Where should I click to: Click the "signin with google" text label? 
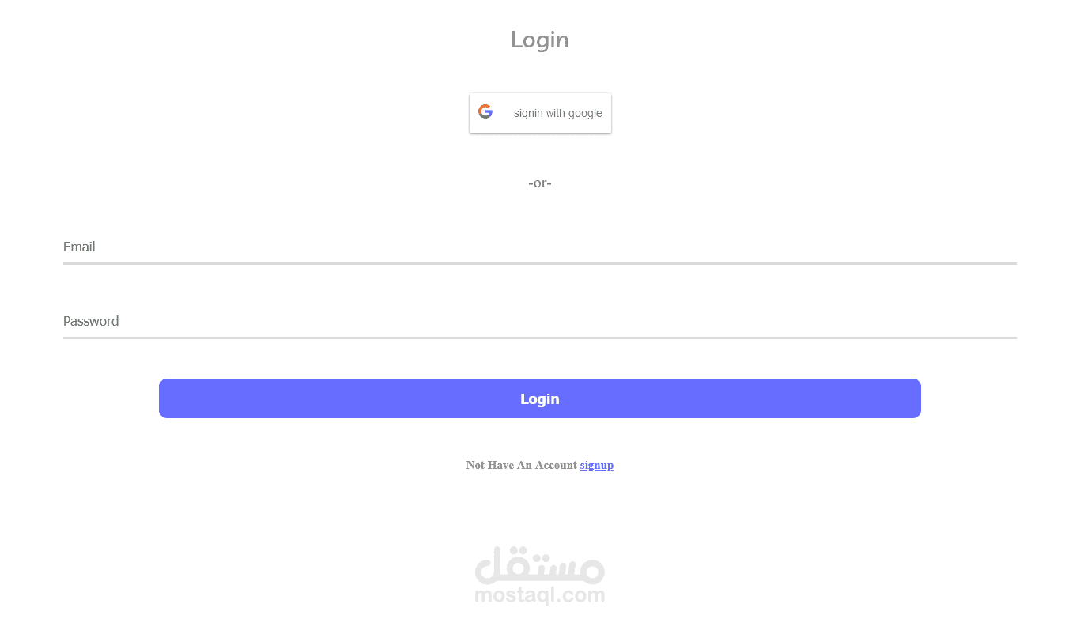click(558, 113)
